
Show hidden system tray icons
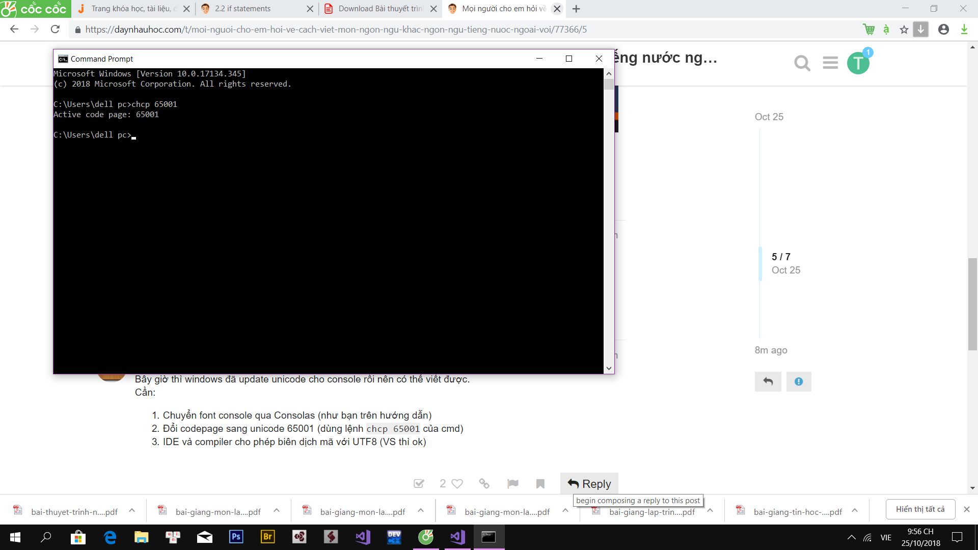pos(851,537)
